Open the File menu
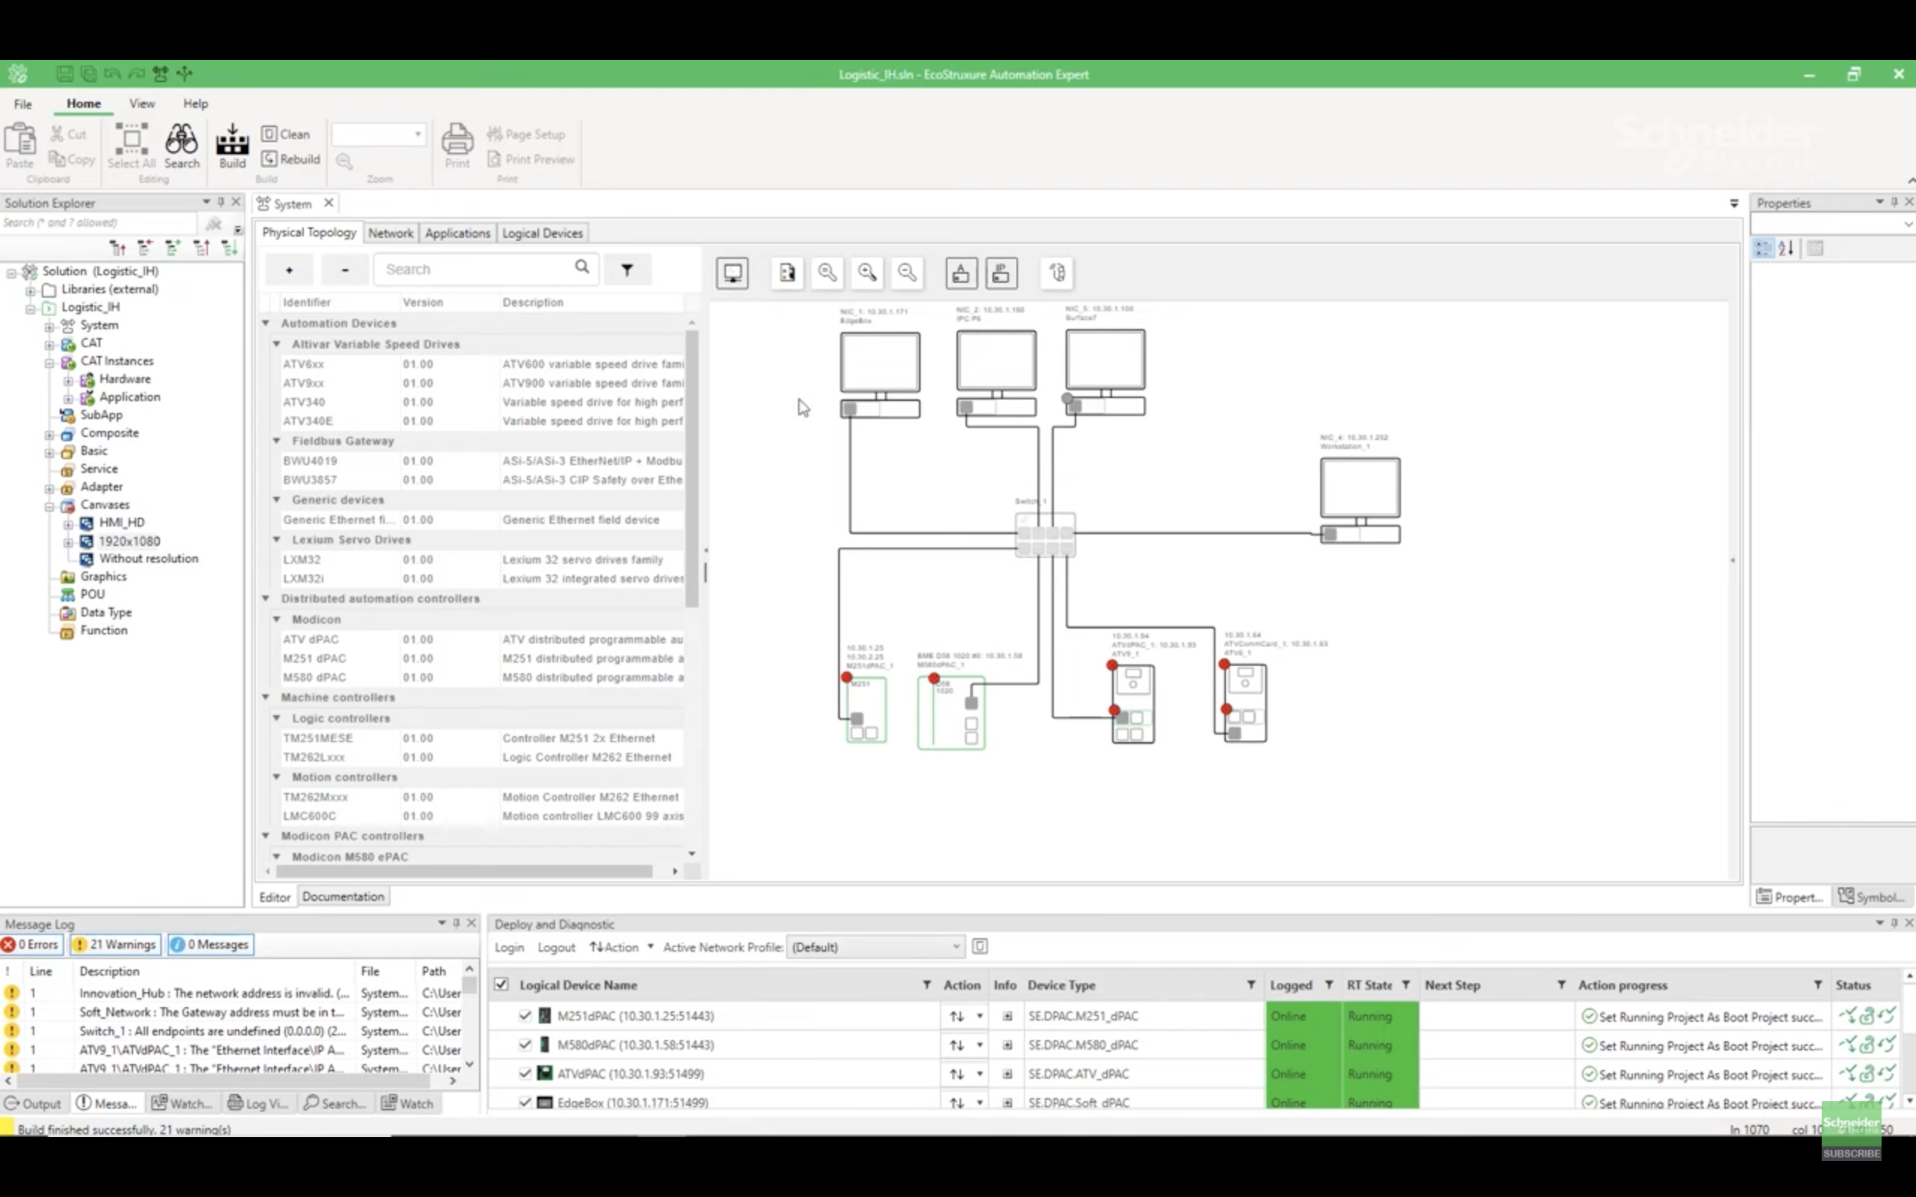1916x1197 pixels. pos(23,104)
